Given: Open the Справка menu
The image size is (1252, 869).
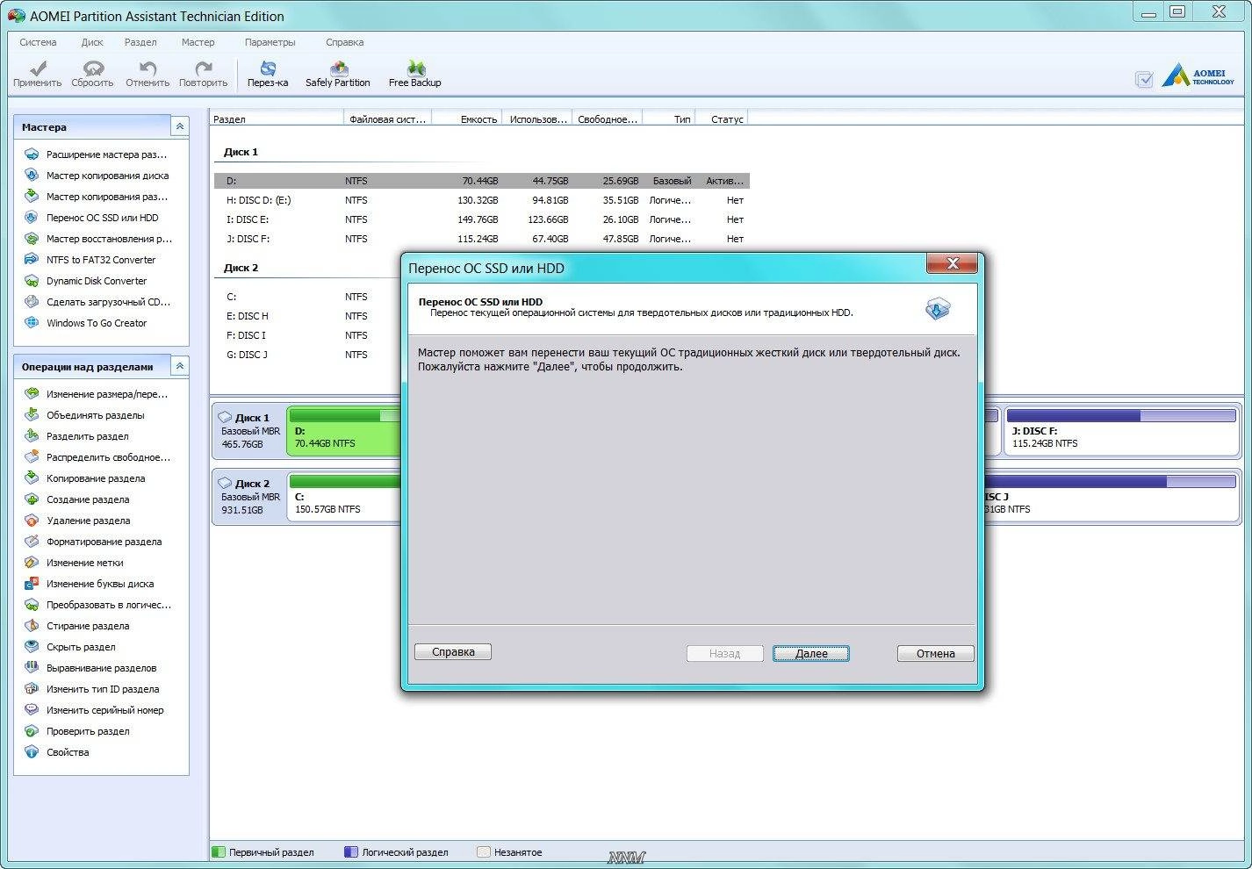Looking at the screenshot, I should tap(344, 42).
